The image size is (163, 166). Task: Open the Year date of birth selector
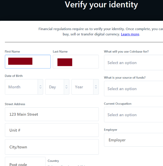click(85, 87)
